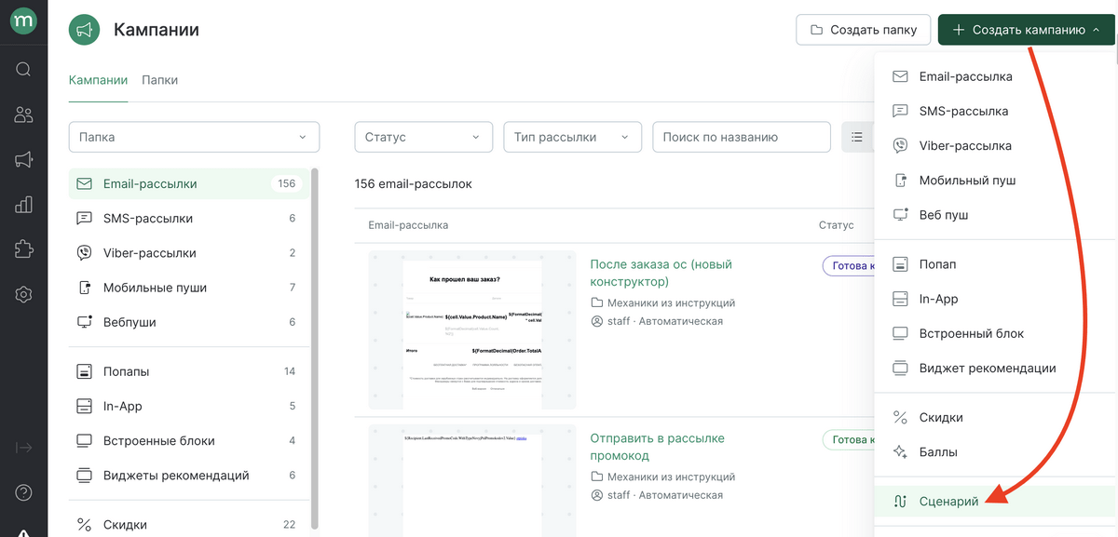Viewport: 1118px width, 537px height.
Task: Focus the Поиск по названию field
Action: 742,137
